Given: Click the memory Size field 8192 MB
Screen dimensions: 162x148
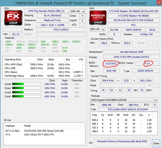Looking at the screenshot, I should click(111, 71).
